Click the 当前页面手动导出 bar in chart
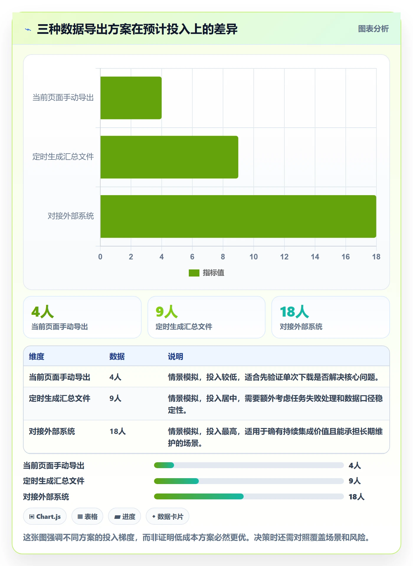 pyautogui.click(x=131, y=98)
